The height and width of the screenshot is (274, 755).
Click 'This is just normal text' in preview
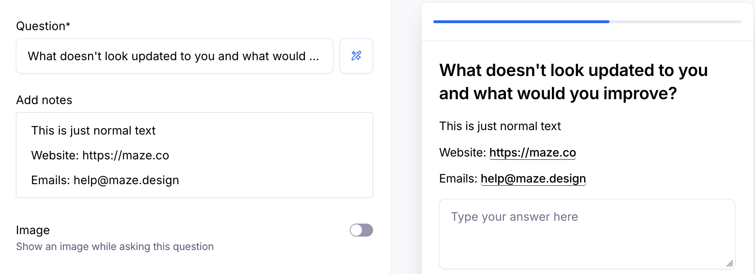(500, 126)
